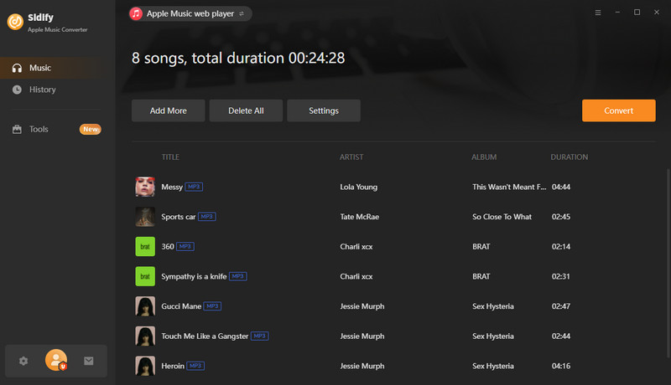Screen dimensions: 671x385
Task: Click the MP3 tag next to Sports car
Action: click(x=206, y=217)
